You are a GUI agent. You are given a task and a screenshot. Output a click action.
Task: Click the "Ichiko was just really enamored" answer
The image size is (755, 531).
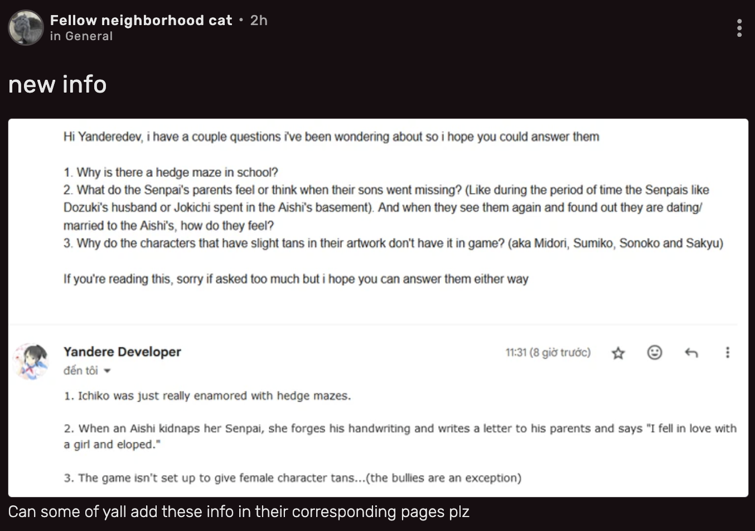[x=207, y=396]
